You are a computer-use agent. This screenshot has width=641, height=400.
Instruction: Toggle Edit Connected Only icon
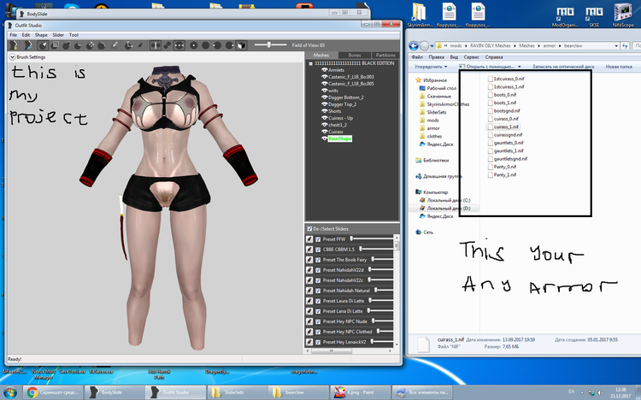(168, 45)
